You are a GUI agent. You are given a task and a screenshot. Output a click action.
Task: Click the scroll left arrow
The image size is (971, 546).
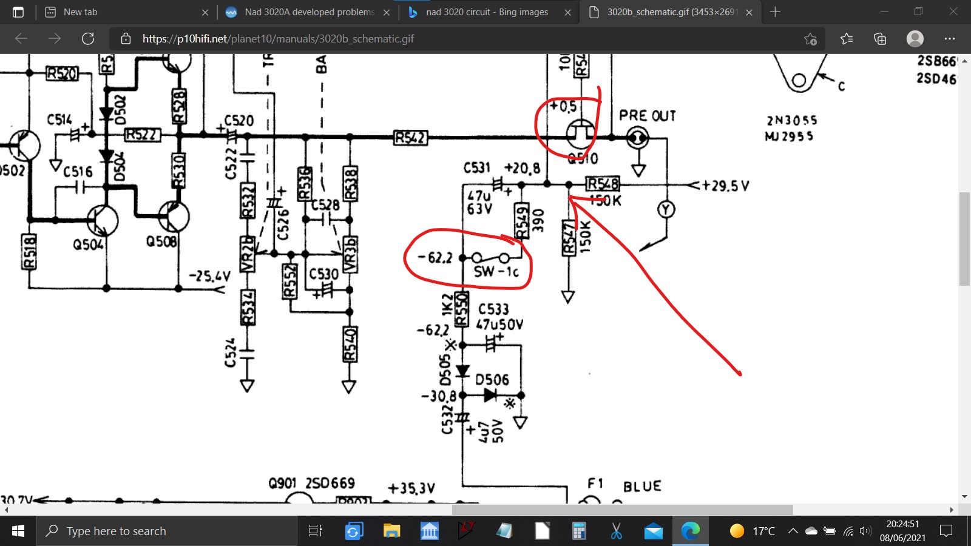[6, 510]
